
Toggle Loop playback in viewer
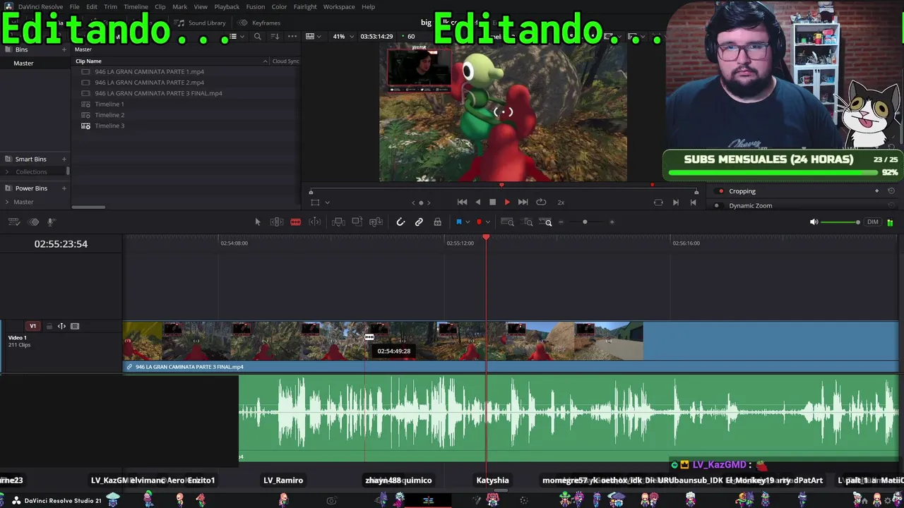(541, 202)
